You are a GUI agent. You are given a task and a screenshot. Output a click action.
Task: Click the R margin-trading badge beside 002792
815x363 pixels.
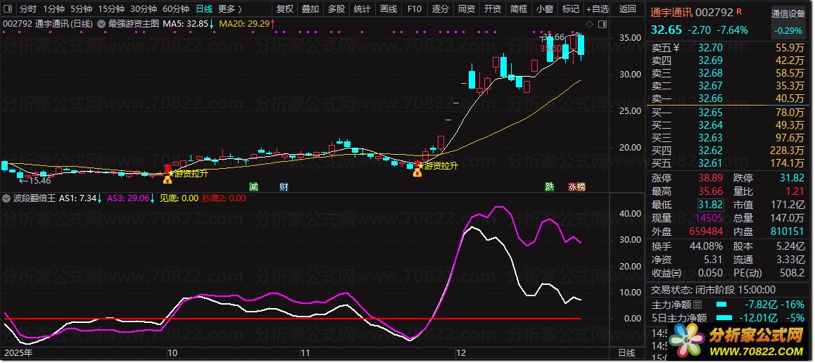click(x=739, y=11)
